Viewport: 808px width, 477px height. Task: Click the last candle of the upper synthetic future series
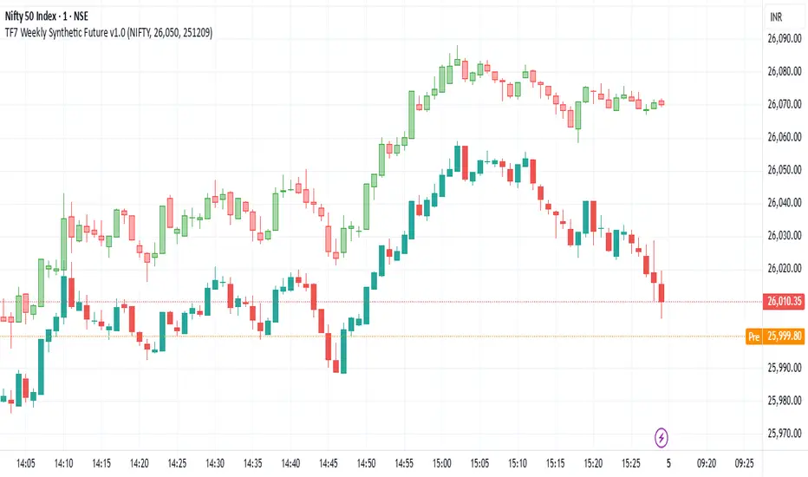click(x=661, y=102)
